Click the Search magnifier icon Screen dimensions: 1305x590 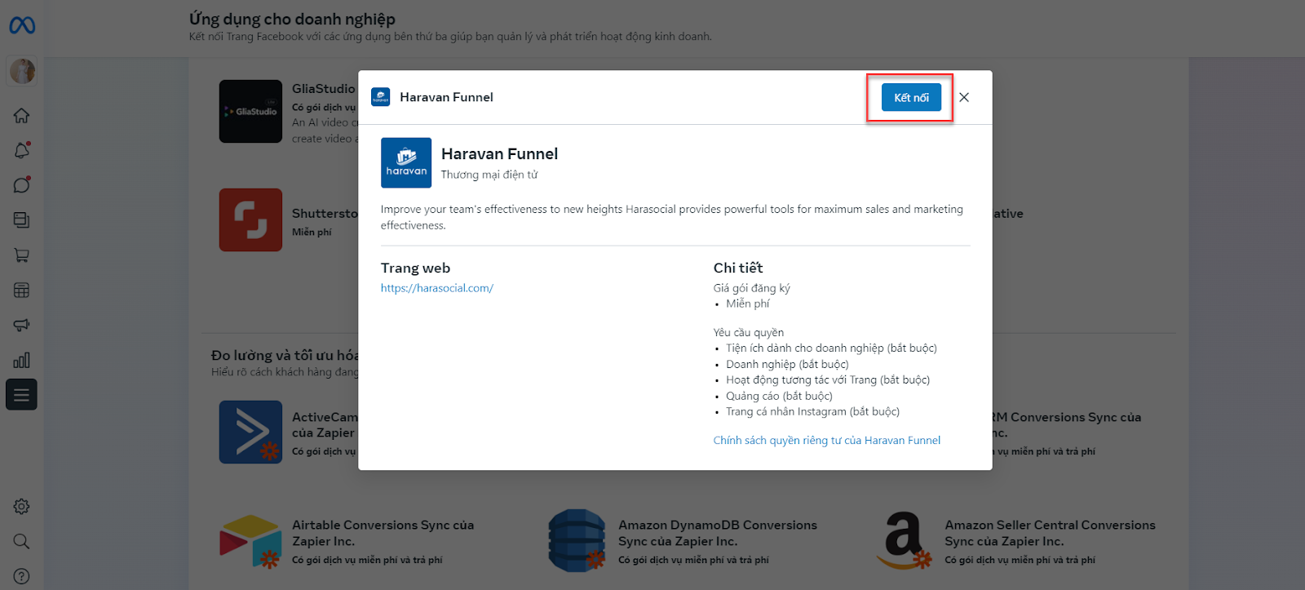(x=22, y=541)
